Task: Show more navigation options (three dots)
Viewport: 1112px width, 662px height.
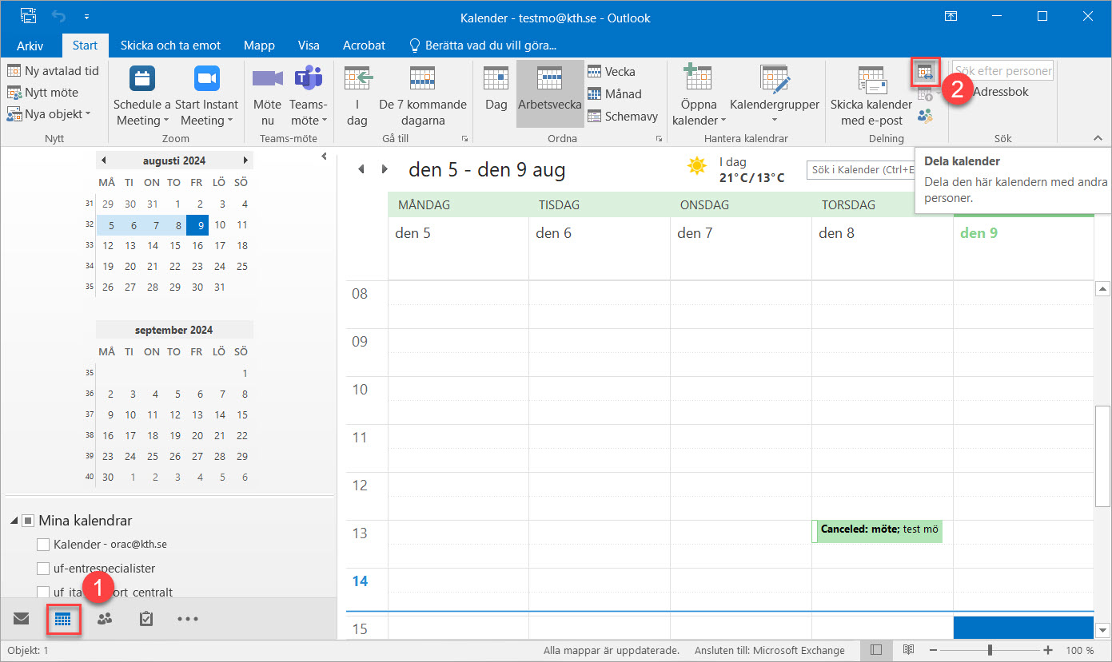Action: click(188, 619)
